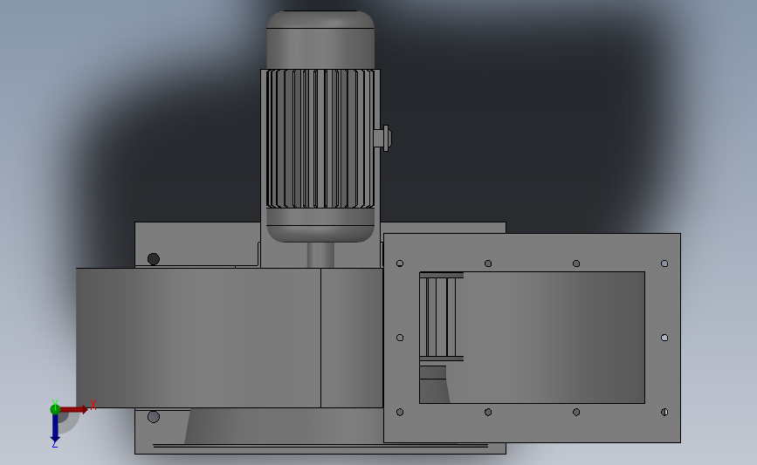
Task: Select the motor's ribbed cooling-fin housing
Action: pyautogui.click(x=320, y=139)
